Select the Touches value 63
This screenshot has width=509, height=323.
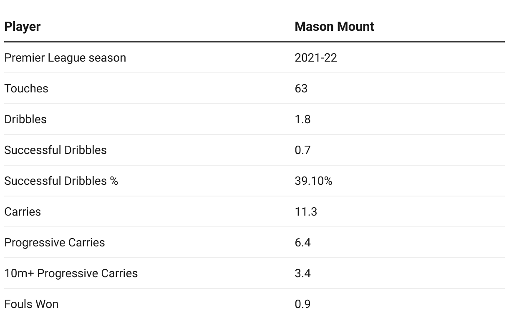click(301, 88)
